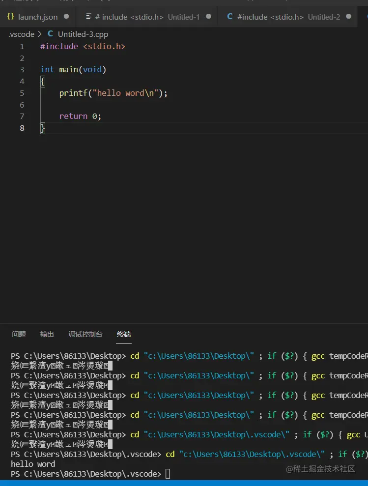
Task: Select the Untitled-3.cpp breadcrumb
Action: 83,34
